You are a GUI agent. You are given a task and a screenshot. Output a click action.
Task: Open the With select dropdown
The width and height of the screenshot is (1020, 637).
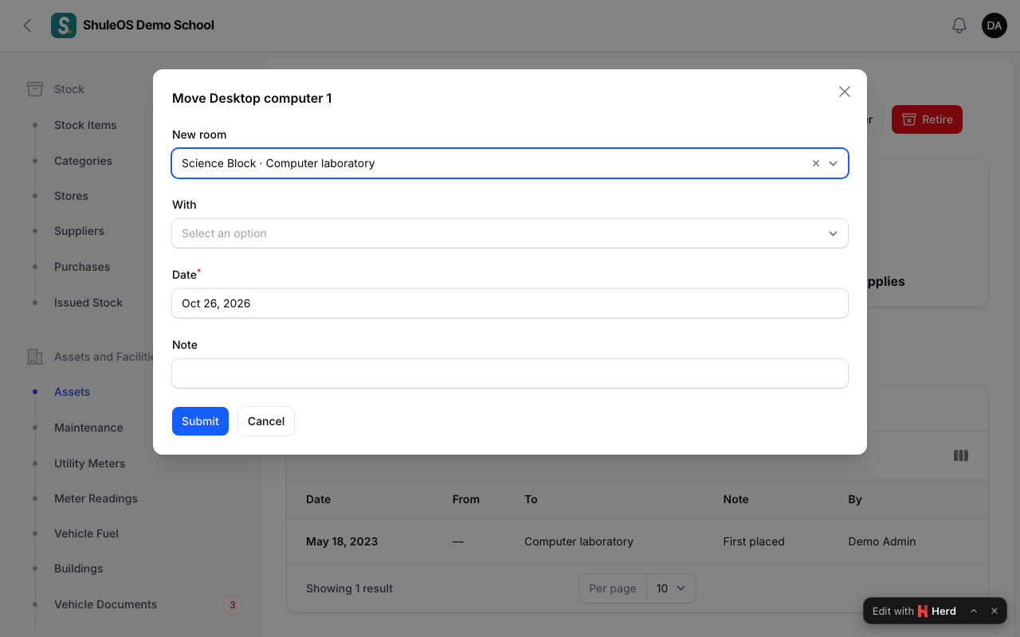click(x=510, y=233)
